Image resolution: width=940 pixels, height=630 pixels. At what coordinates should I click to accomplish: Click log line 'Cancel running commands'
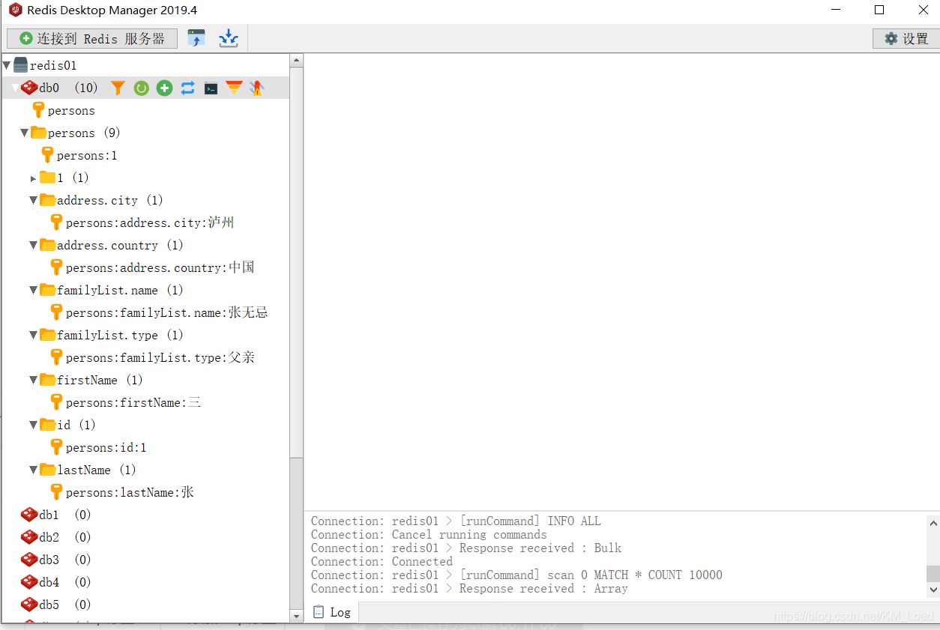click(429, 534)
